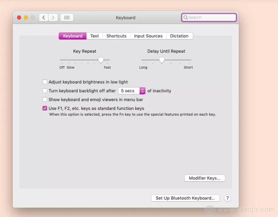Open the 5 secs inactivity dropdown

(132, 91)
